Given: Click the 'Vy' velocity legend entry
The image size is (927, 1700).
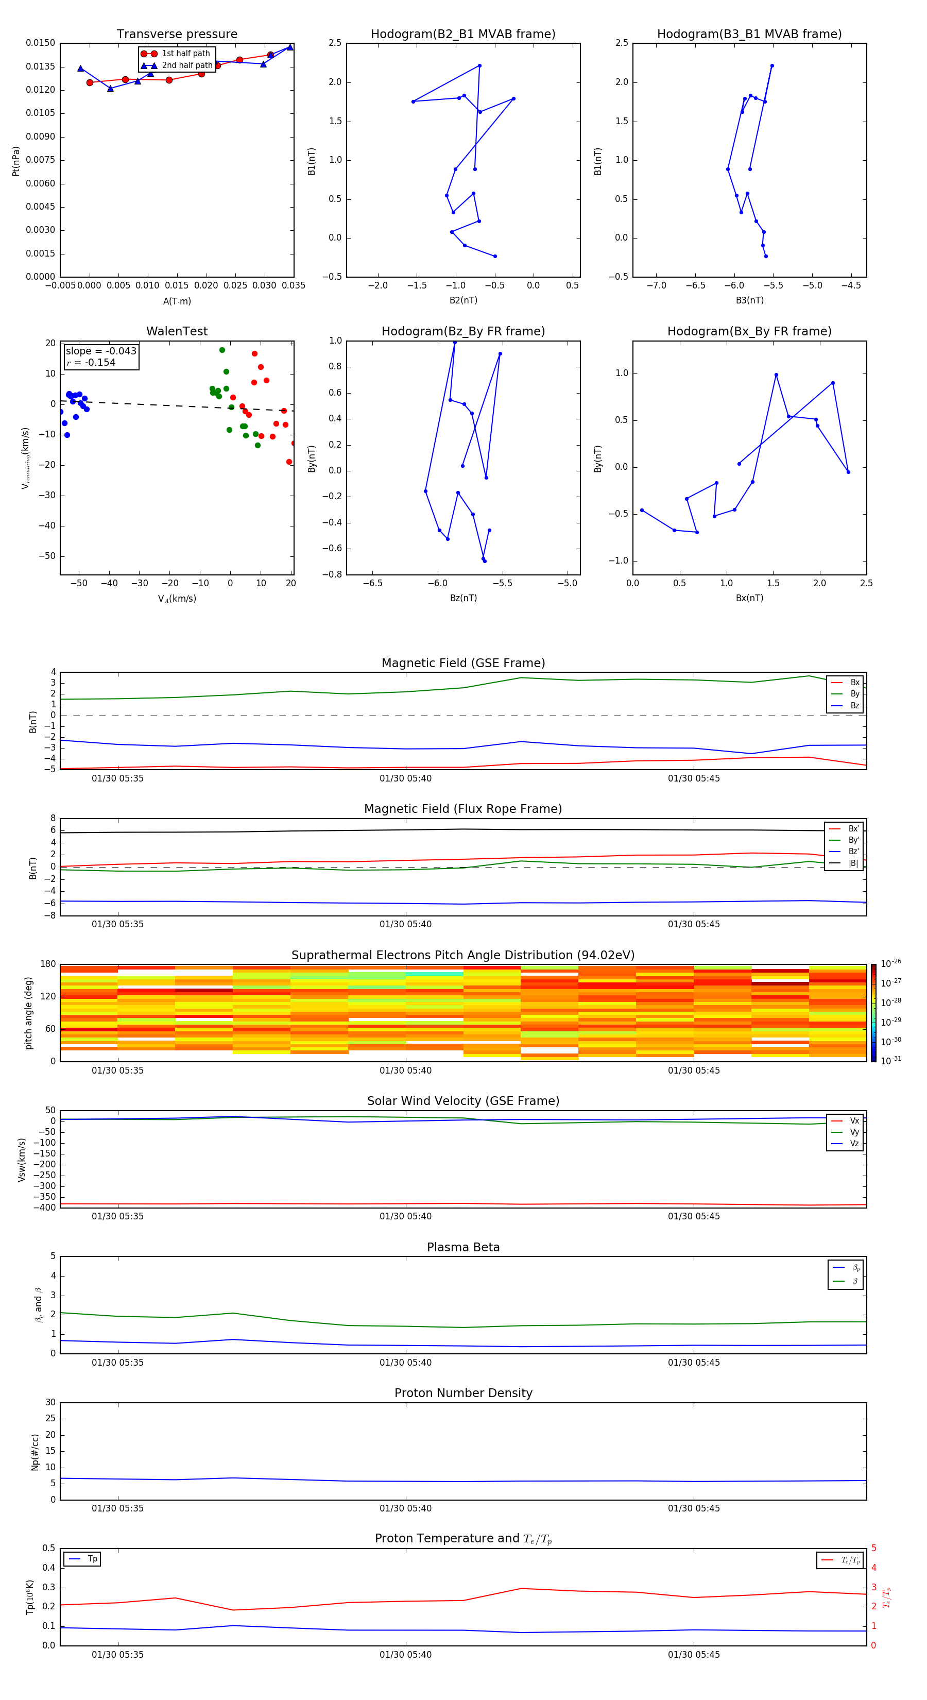Looking at the screenshot, I should [x=845, y=1132].
